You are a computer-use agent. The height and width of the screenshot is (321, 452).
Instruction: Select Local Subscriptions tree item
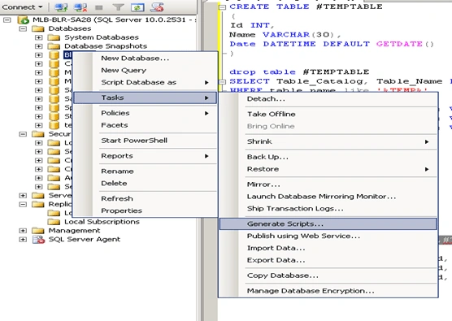[102, 222]
